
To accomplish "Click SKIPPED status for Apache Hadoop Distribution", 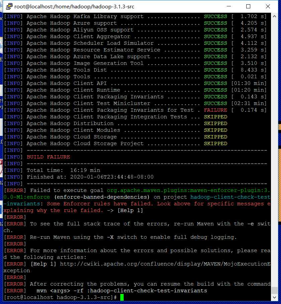I will pos(216,123).
